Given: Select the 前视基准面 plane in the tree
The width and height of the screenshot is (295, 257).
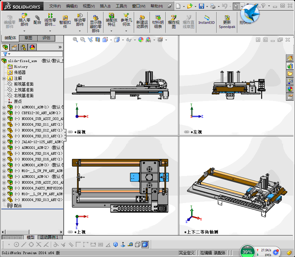Looking at the screenshot, I should (24, 84).
